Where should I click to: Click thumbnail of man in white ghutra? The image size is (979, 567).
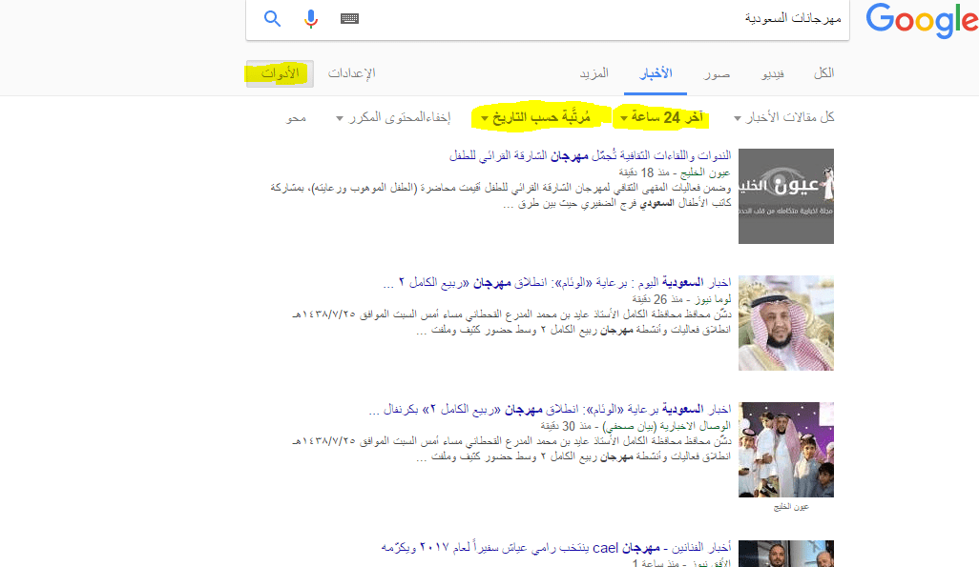tap(786, 323)
